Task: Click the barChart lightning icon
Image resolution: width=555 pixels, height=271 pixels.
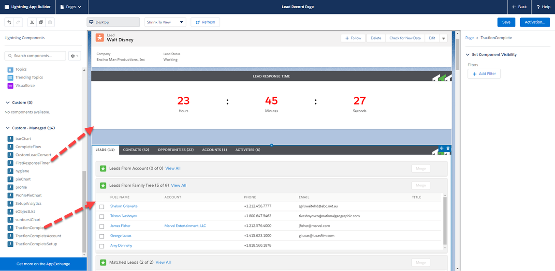Action: pos(10,138)
